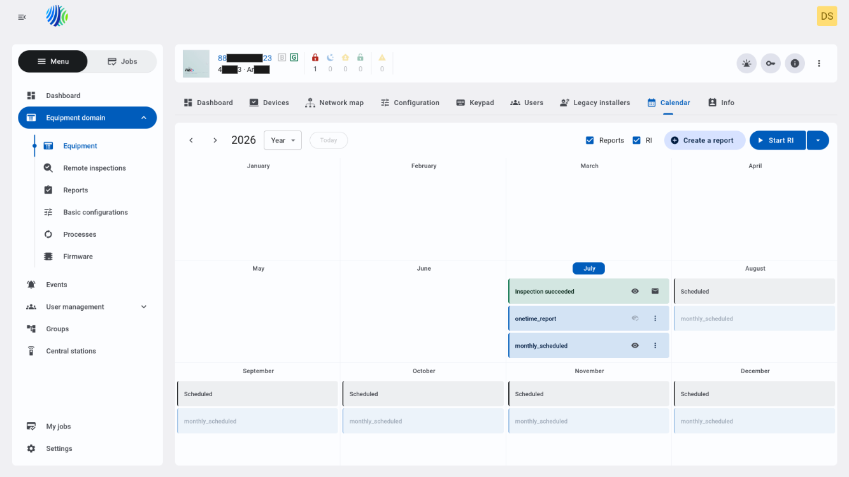This screenshot has width=849, height=477.
Task: Open the info circle icon button
Action: point(795,64)
